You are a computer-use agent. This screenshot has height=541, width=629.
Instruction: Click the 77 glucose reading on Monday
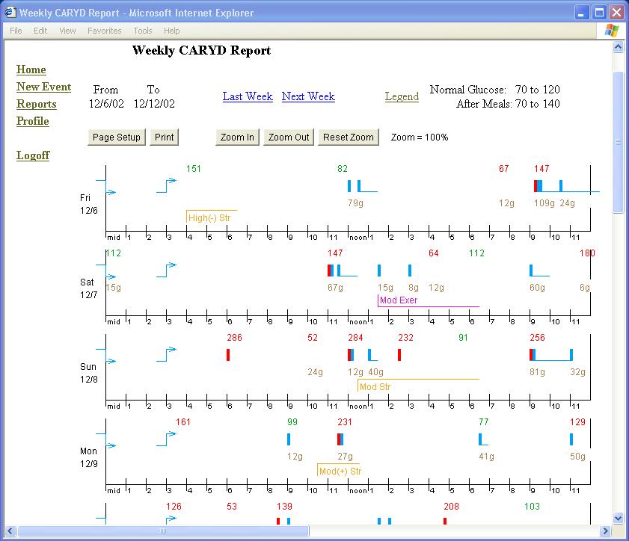[484, 422]
